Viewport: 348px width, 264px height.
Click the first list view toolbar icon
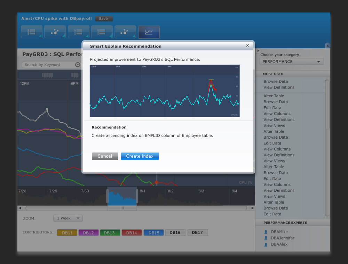[x=32, y=32]
